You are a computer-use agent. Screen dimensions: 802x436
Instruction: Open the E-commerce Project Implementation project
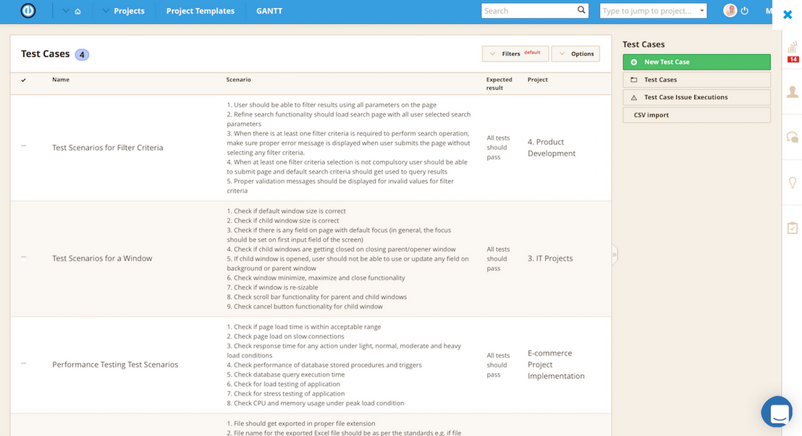(556, 364)
